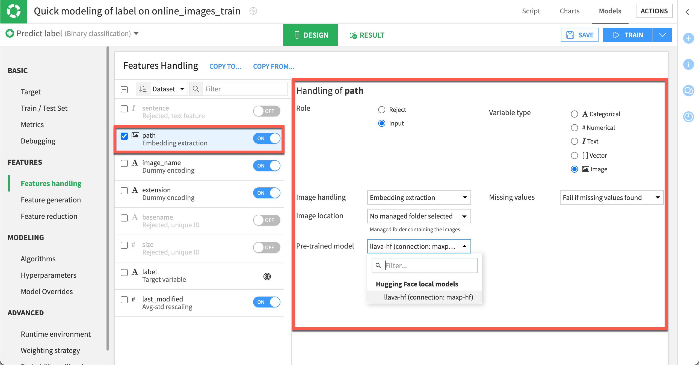This screenshot has height=365, width=699.
Task: Select the Reject role radio button
Action: point(382,109)
